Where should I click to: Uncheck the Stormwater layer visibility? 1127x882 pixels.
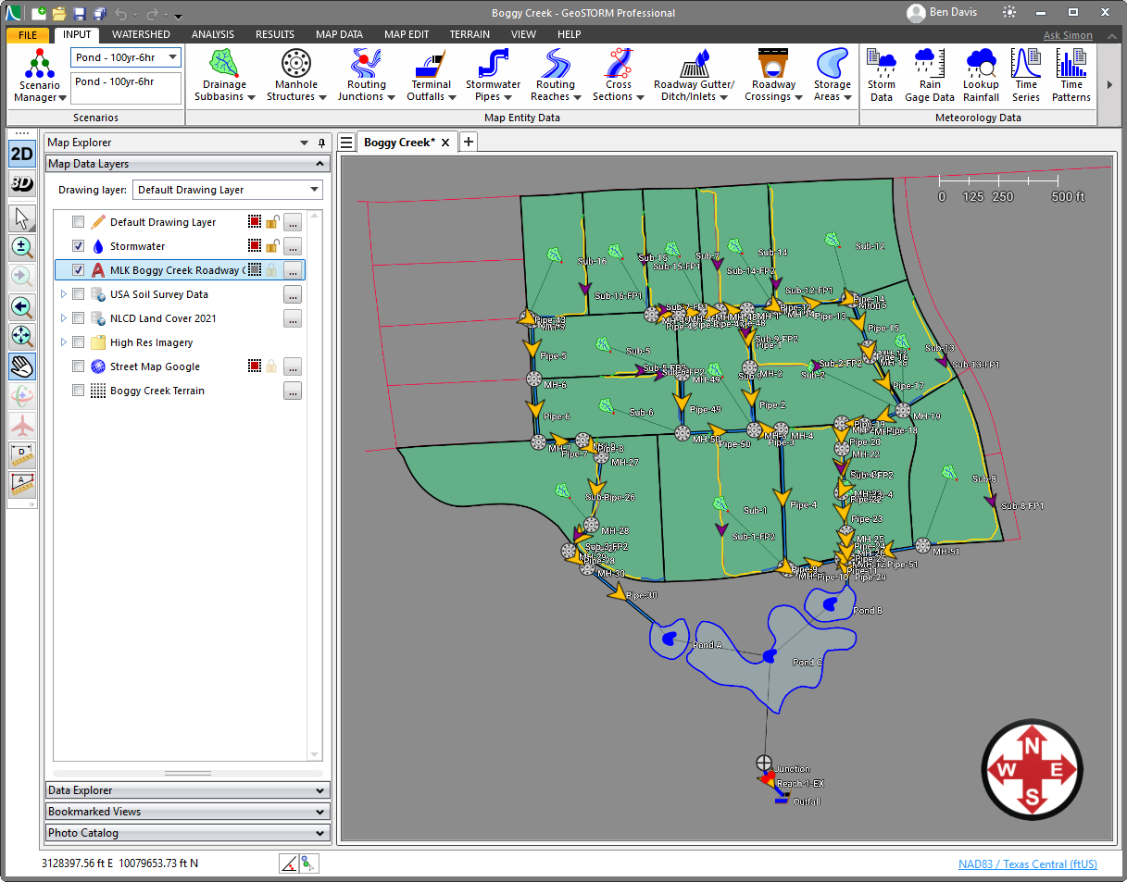click(x=78, y=246)
